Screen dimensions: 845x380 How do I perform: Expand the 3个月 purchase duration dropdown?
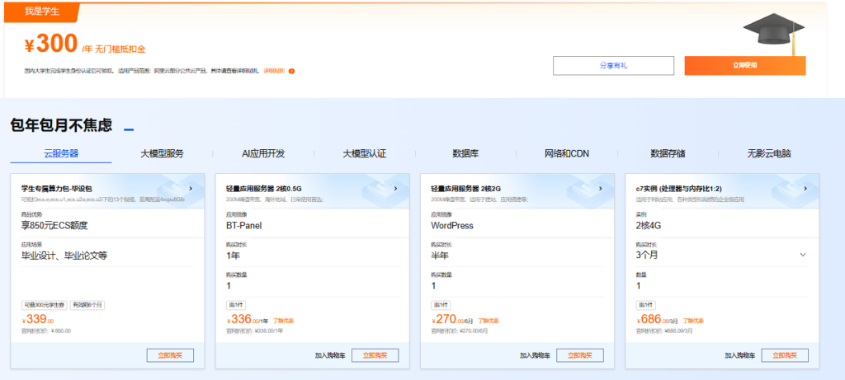pos(803,255)
